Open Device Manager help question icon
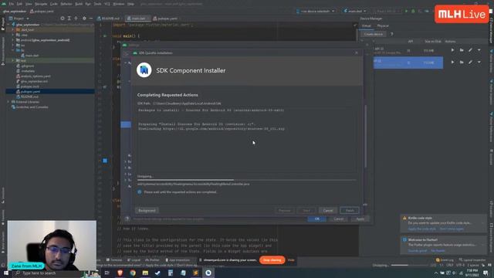 tap(391, 34)
